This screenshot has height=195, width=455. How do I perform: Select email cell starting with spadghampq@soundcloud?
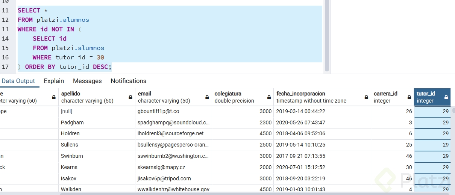pyautogui.click(x=174, y=122)
